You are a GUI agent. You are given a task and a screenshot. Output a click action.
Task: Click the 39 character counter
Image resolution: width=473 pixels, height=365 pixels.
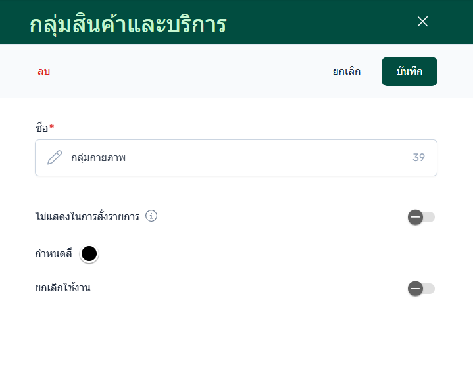(418, 158)
